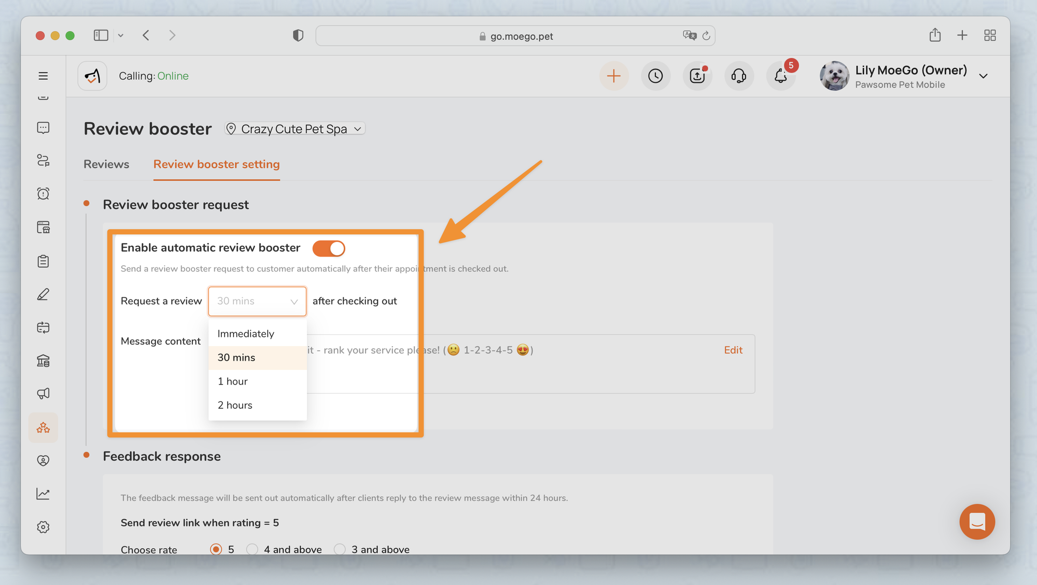1037x585 pixels.
Task: Select the 3 and above radio button
Action: (340, 549)
